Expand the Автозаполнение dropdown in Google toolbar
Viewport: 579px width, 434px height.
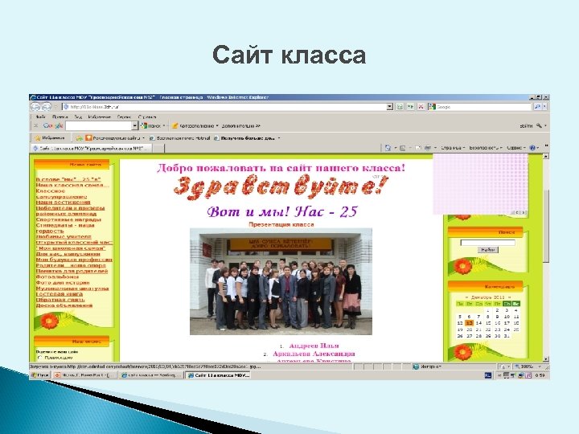click(x=217, y=126)
